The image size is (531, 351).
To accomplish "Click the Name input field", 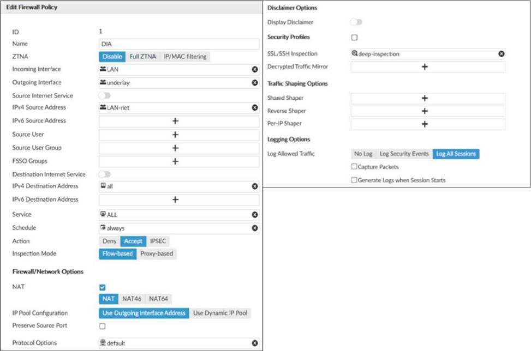I will coord(178,44).
